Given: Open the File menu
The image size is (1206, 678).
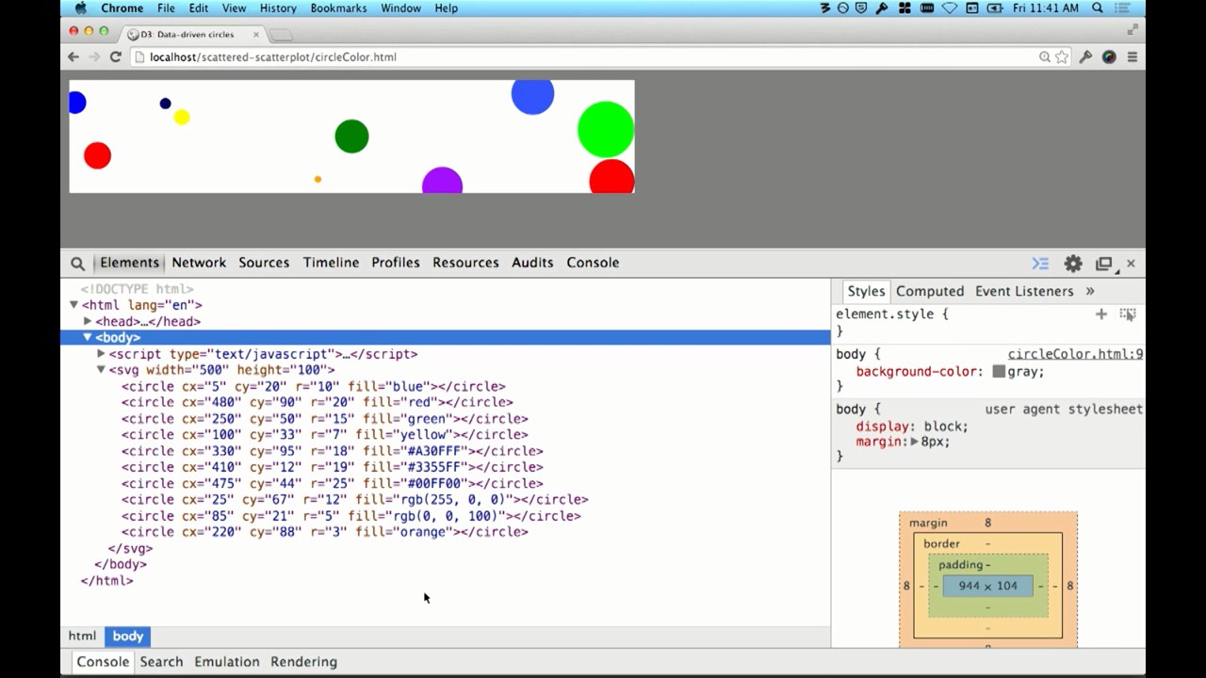Looking at the screenshot, I should [x=166, y=8].
